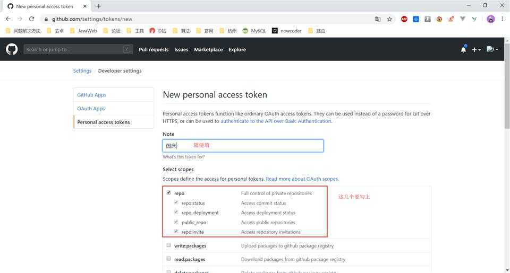Open Read more about OAuth scopes link

(x=302, y=179)
